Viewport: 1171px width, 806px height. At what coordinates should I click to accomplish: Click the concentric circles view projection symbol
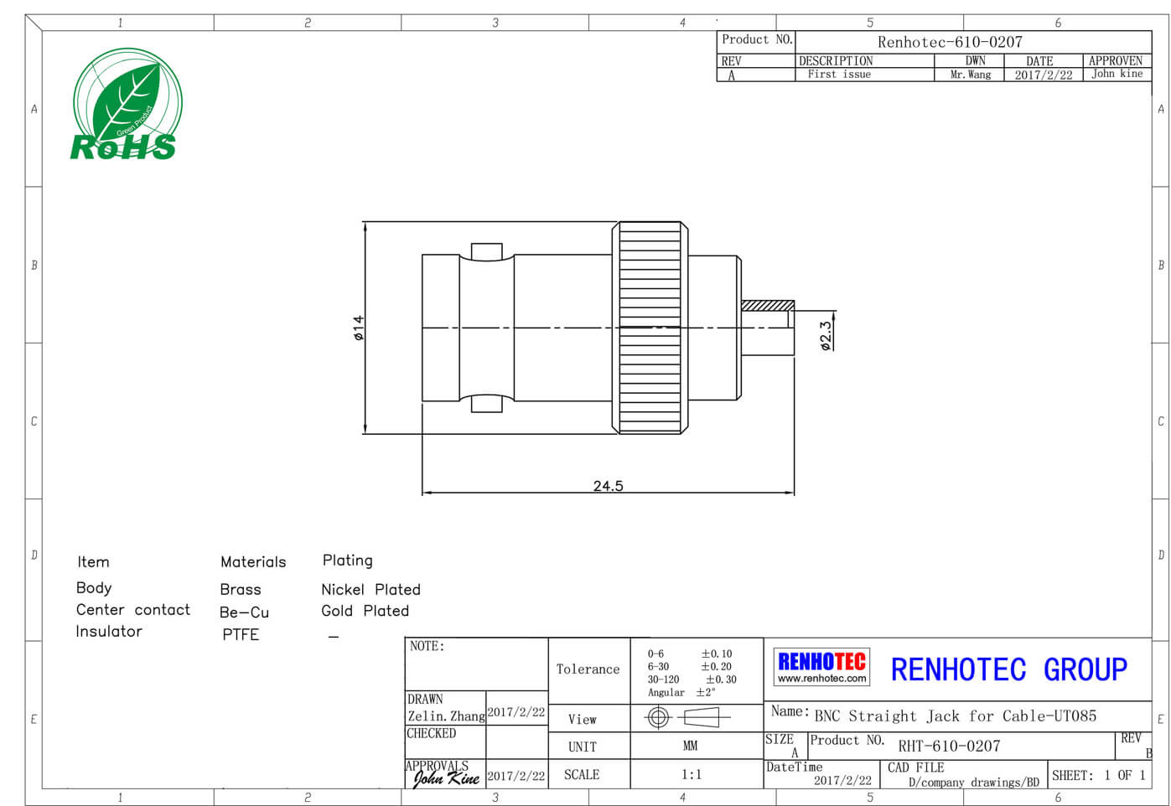658,717
